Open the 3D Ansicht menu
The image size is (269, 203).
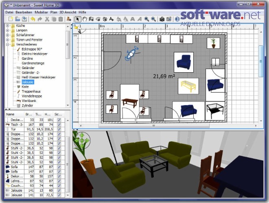click(x=68, y=12)
